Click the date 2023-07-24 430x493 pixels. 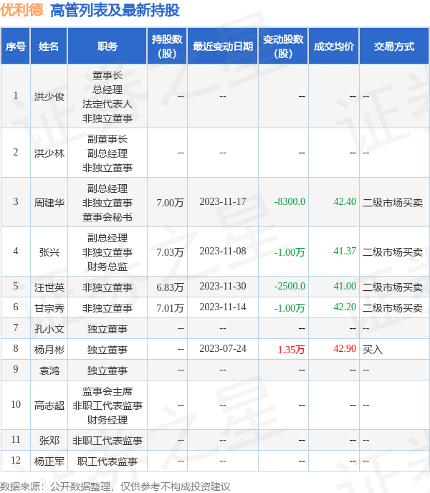pyautogui.click(x=223, y=348)
